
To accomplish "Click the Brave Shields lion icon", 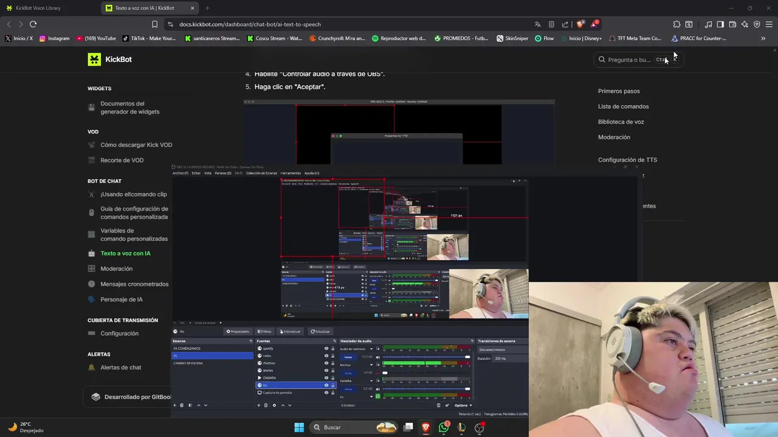I will (580, 24).
